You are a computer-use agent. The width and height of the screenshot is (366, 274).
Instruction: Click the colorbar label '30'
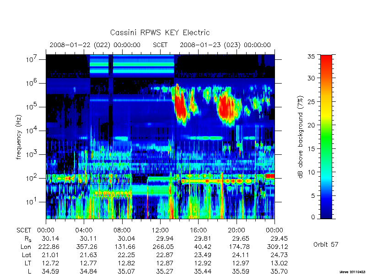tap(311, 78)
